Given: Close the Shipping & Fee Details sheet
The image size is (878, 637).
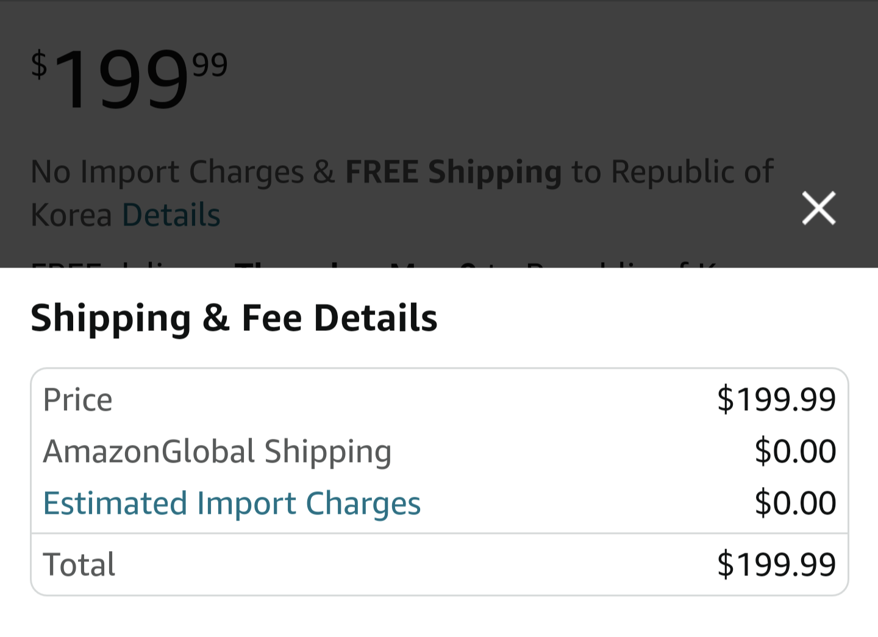Looking at the screenshot, I should (x=818, y=208).
